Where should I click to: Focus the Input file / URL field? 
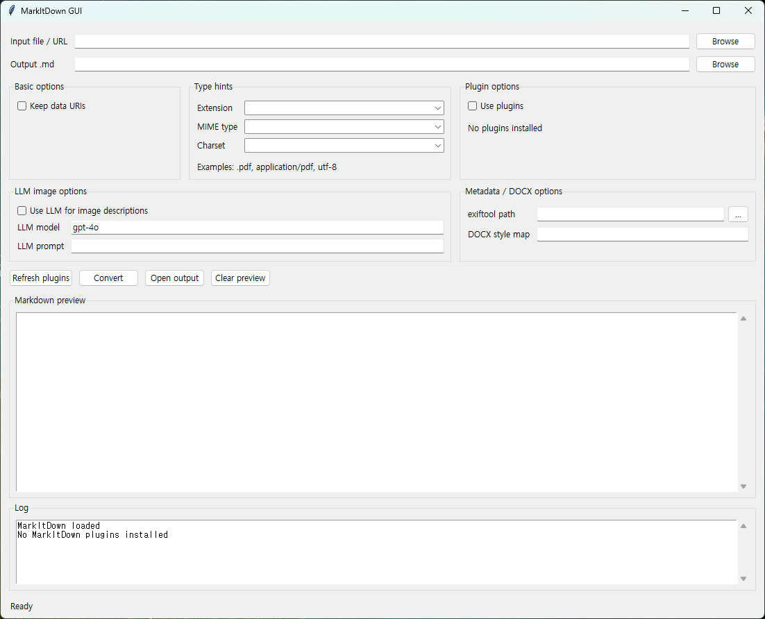382,42
